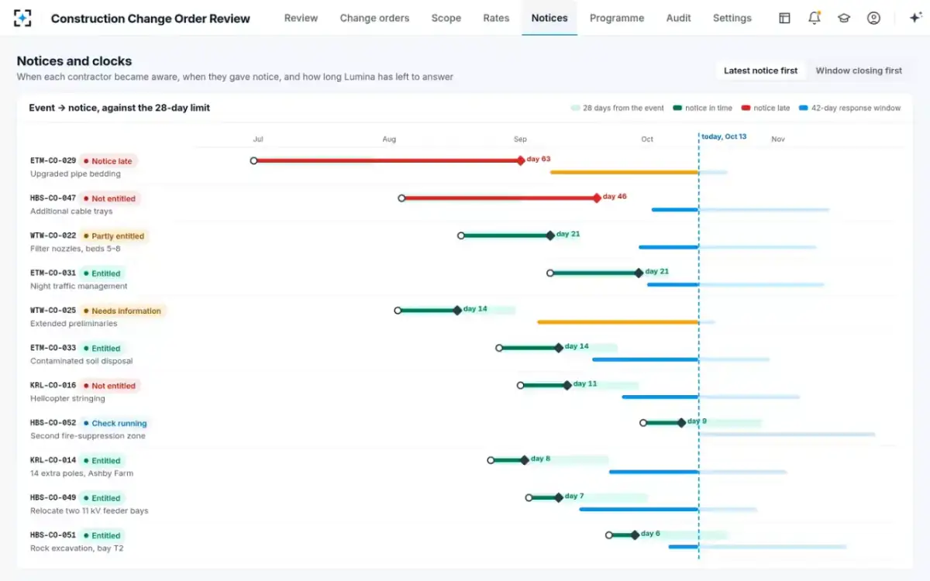Click the green 'notice in time' legend swatch

677,108
